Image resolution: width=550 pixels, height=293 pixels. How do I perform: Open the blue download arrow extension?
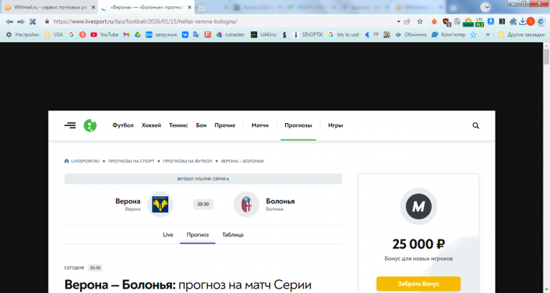tap(491, 21)
